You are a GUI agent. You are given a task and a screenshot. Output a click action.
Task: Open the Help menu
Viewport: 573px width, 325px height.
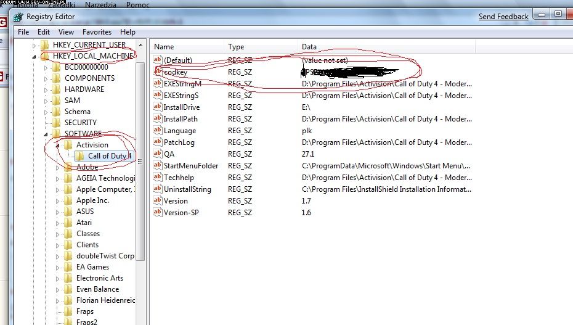pos(128,32)
